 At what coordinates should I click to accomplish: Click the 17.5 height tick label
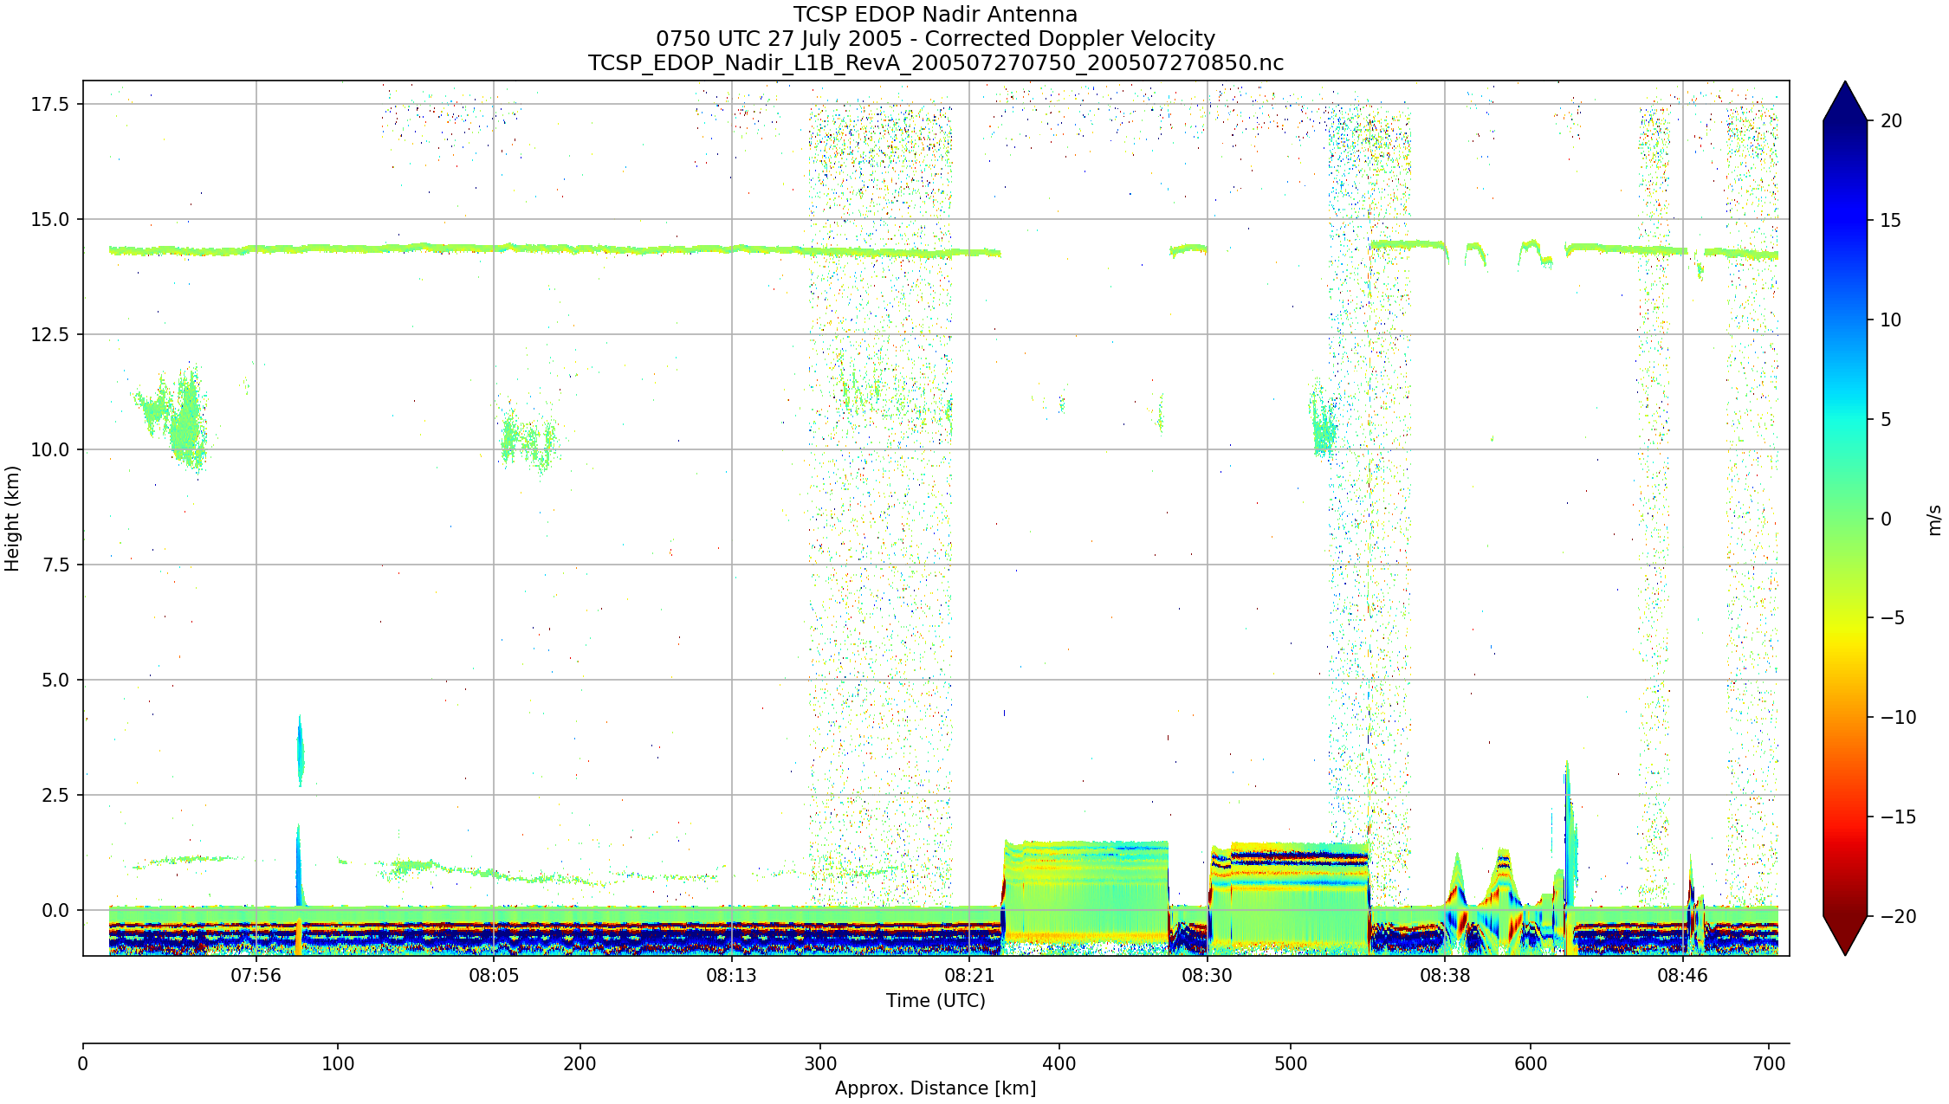pos(50,104)
